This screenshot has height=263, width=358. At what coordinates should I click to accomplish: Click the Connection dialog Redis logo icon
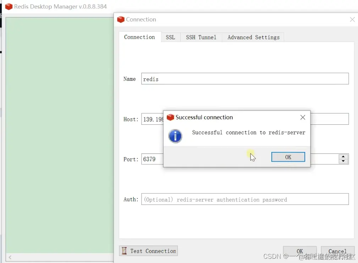click(121, 19)
